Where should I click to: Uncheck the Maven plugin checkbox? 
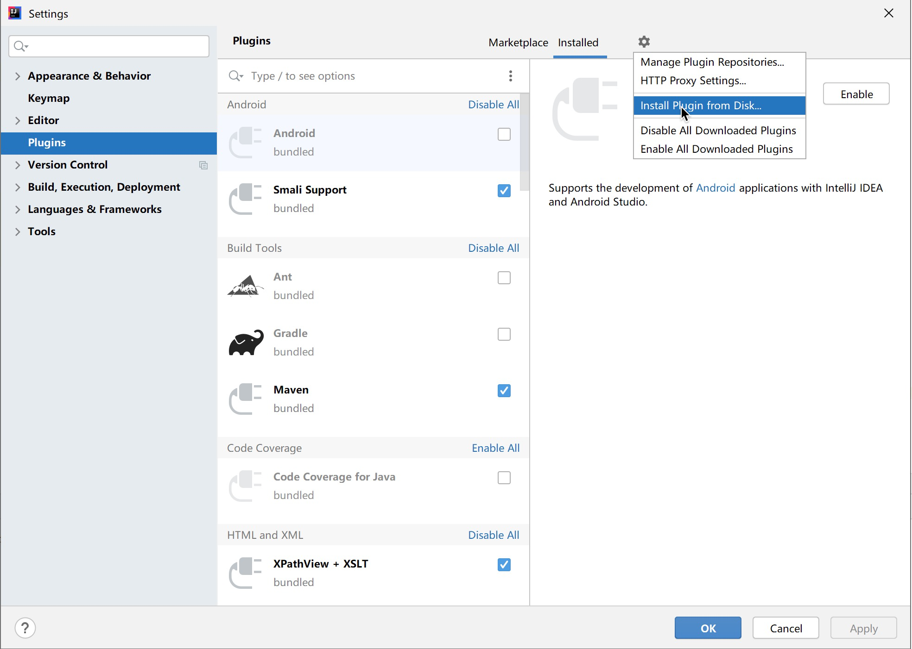[x=504, y=391]
